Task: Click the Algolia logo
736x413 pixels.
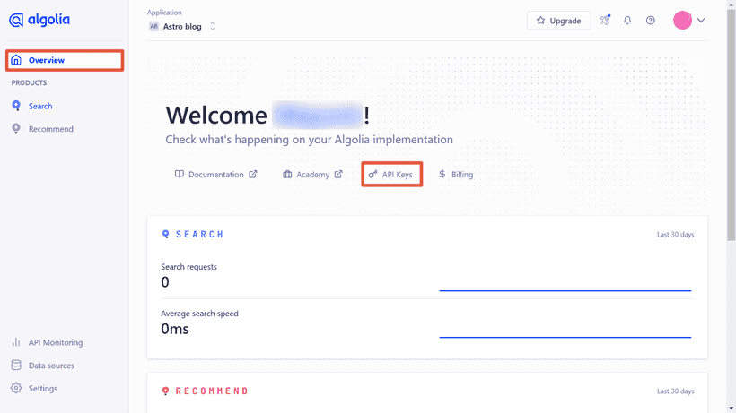Action: click(x=39, y=20)
